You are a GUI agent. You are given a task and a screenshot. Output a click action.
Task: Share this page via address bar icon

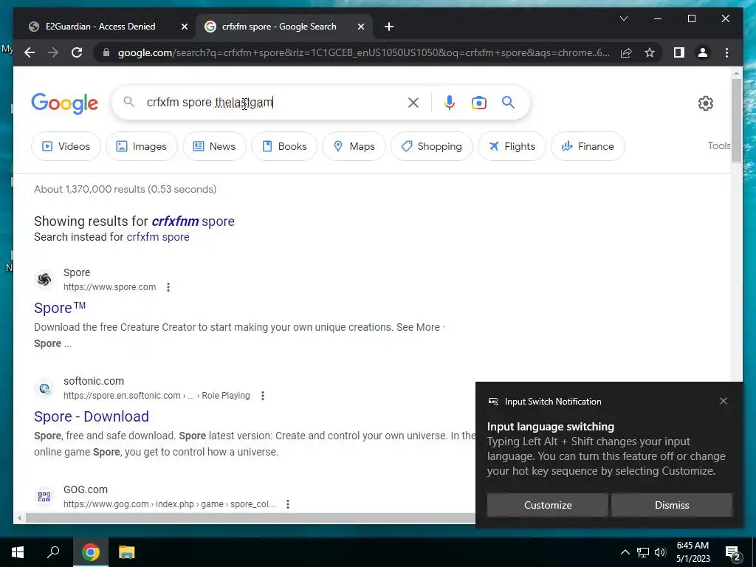click(x=626, y=52)
